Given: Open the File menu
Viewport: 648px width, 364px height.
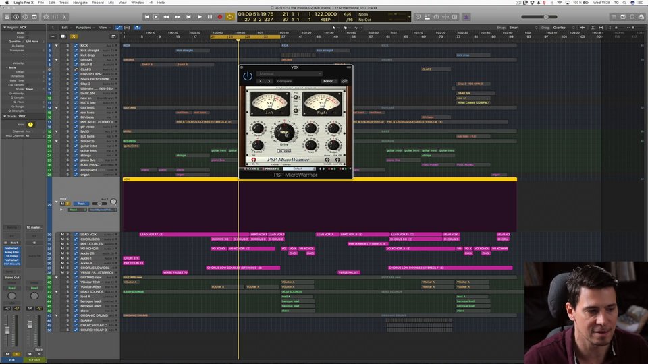Looking at the screenshot, I should [x=41, y=3].
